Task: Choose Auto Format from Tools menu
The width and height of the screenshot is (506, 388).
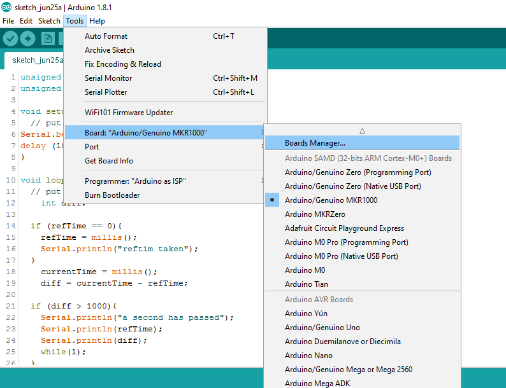Action: pos(106,36)
